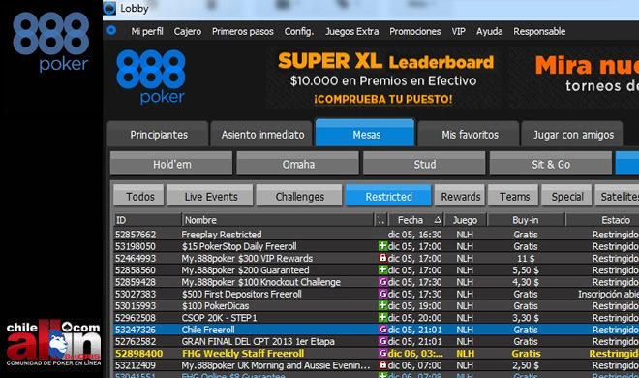Click red lock icon on UK Morning and Aussie row
The height and width of the screenshot is (378, 639).
coord(382,365)
